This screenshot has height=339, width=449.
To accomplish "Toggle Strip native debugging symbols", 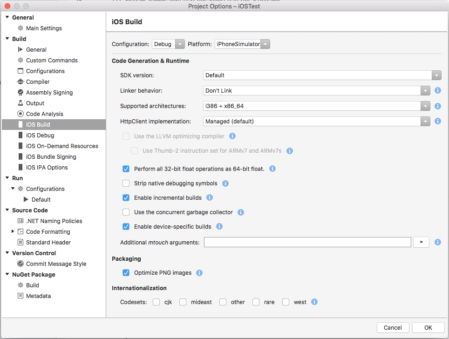I will [x=126, y=183].
